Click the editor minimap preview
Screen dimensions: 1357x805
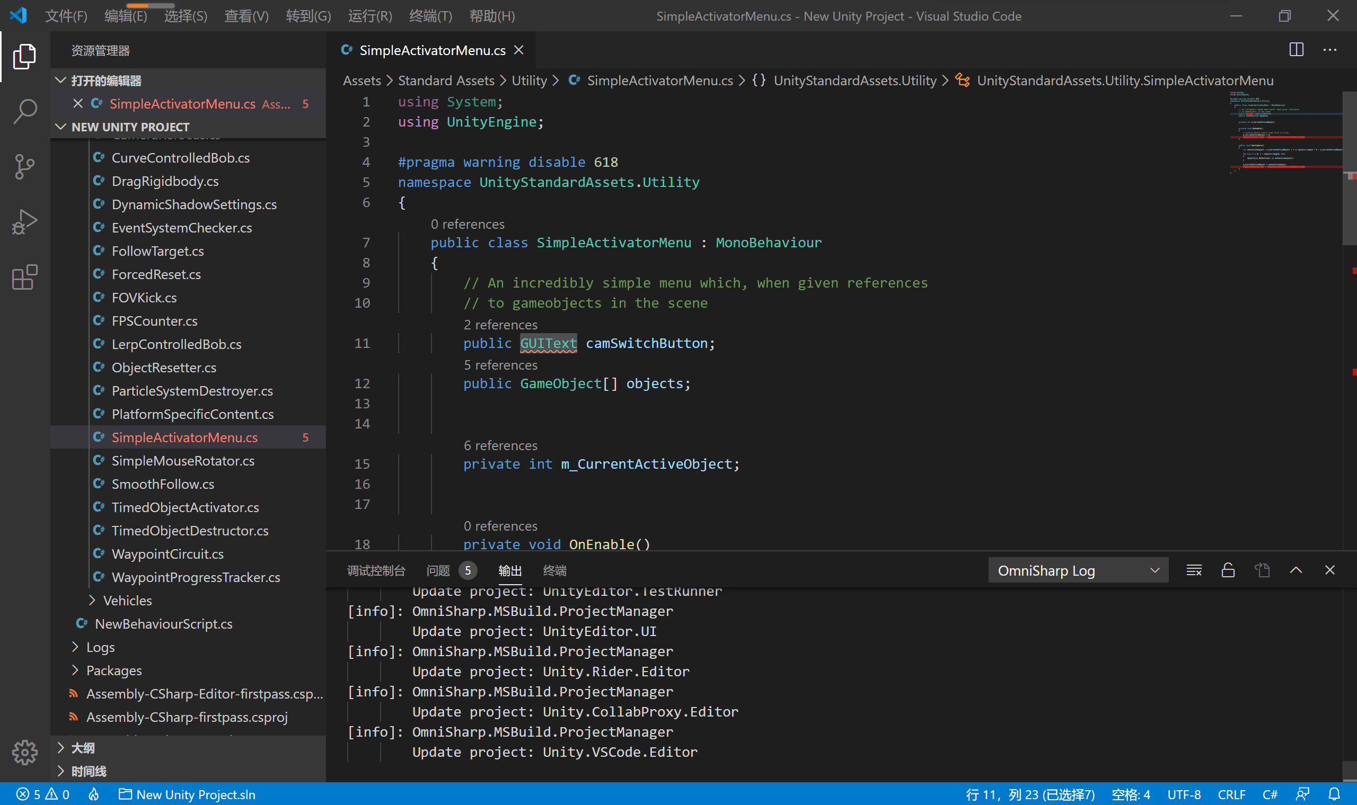pyautogui.click(x=1285, y=133)
